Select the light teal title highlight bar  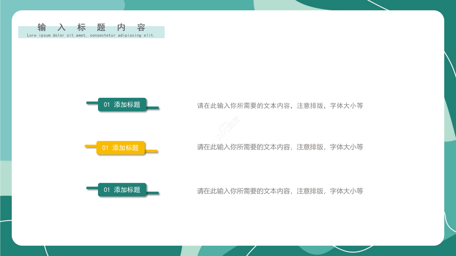tap(92, 31)
